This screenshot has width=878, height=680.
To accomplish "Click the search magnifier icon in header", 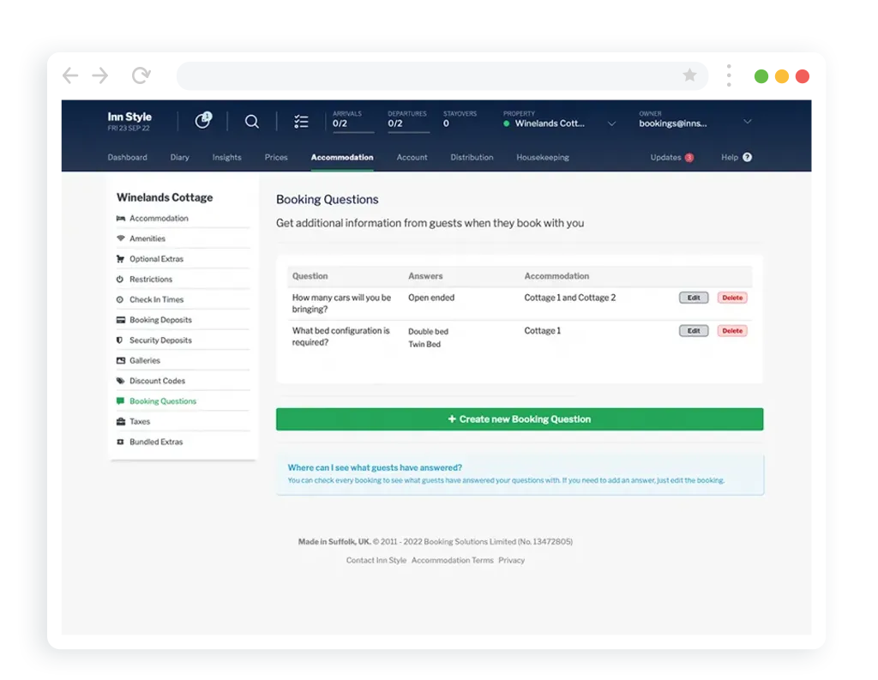I will pos(251,122).
